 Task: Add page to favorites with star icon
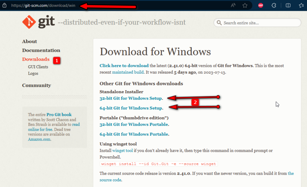coord(245,5)
